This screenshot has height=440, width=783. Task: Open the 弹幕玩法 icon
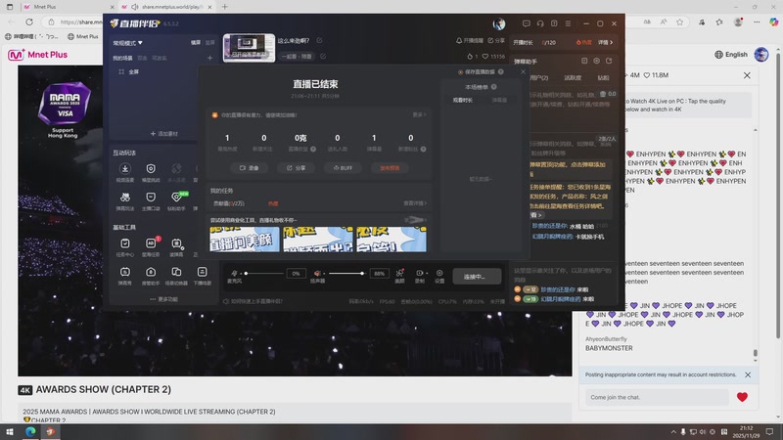[x=125, y=198]
